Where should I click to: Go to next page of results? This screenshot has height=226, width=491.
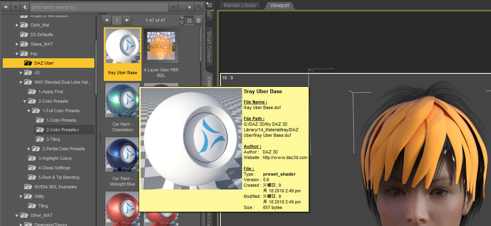click(x=127, y=20)
